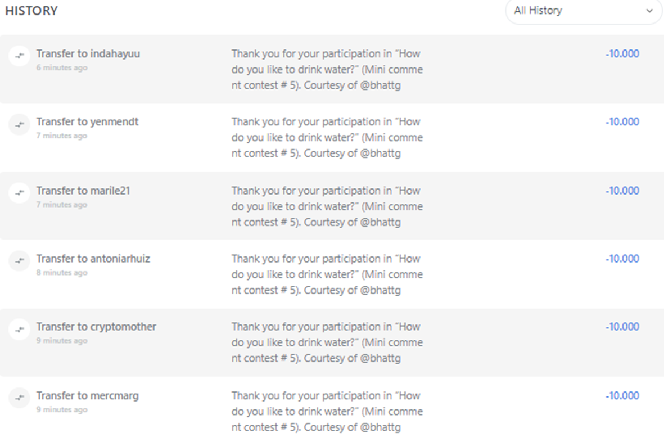Open the All History filter dropdown

click(x=584, y=11)
